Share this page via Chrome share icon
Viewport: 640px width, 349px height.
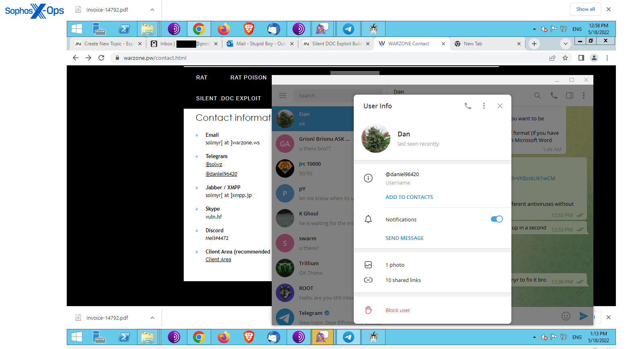(552, 58)
